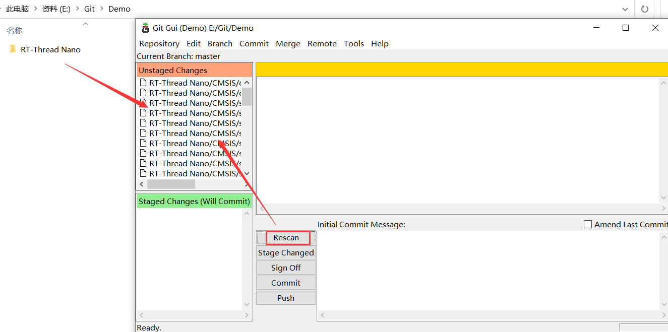
Task: Close the Git Gui window
Action: (655, 28)
